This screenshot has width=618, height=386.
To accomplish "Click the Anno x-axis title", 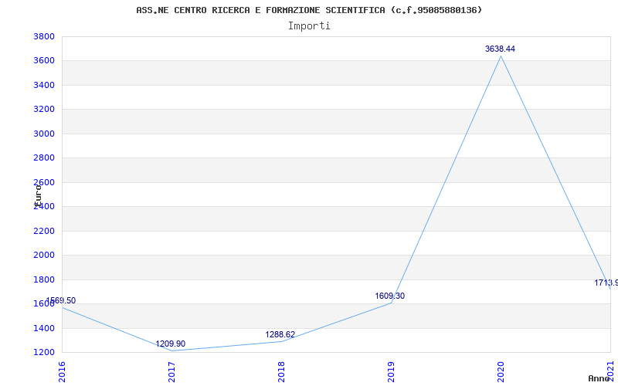I will (x=598, y=378).
